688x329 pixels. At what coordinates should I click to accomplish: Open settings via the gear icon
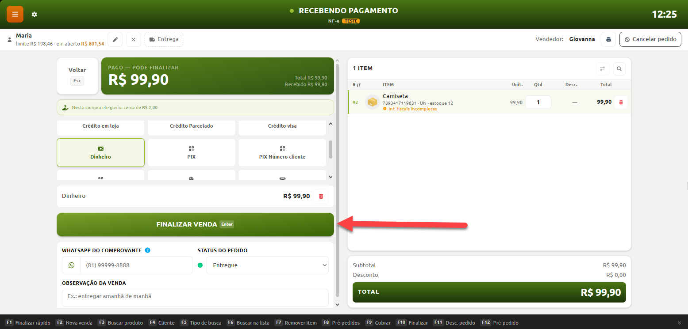pyautogui.click(x=35, y=15)
